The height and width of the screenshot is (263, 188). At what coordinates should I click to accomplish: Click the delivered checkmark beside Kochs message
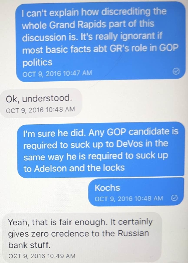coord(174,198)
